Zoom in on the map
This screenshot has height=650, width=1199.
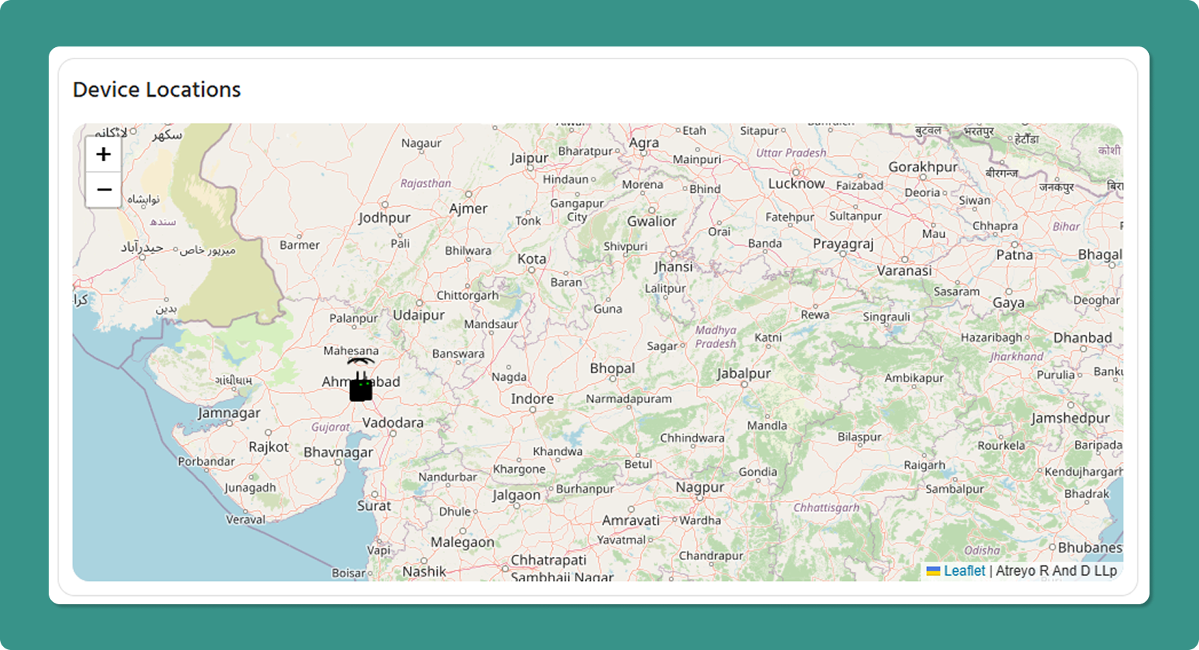coord(103,154)
